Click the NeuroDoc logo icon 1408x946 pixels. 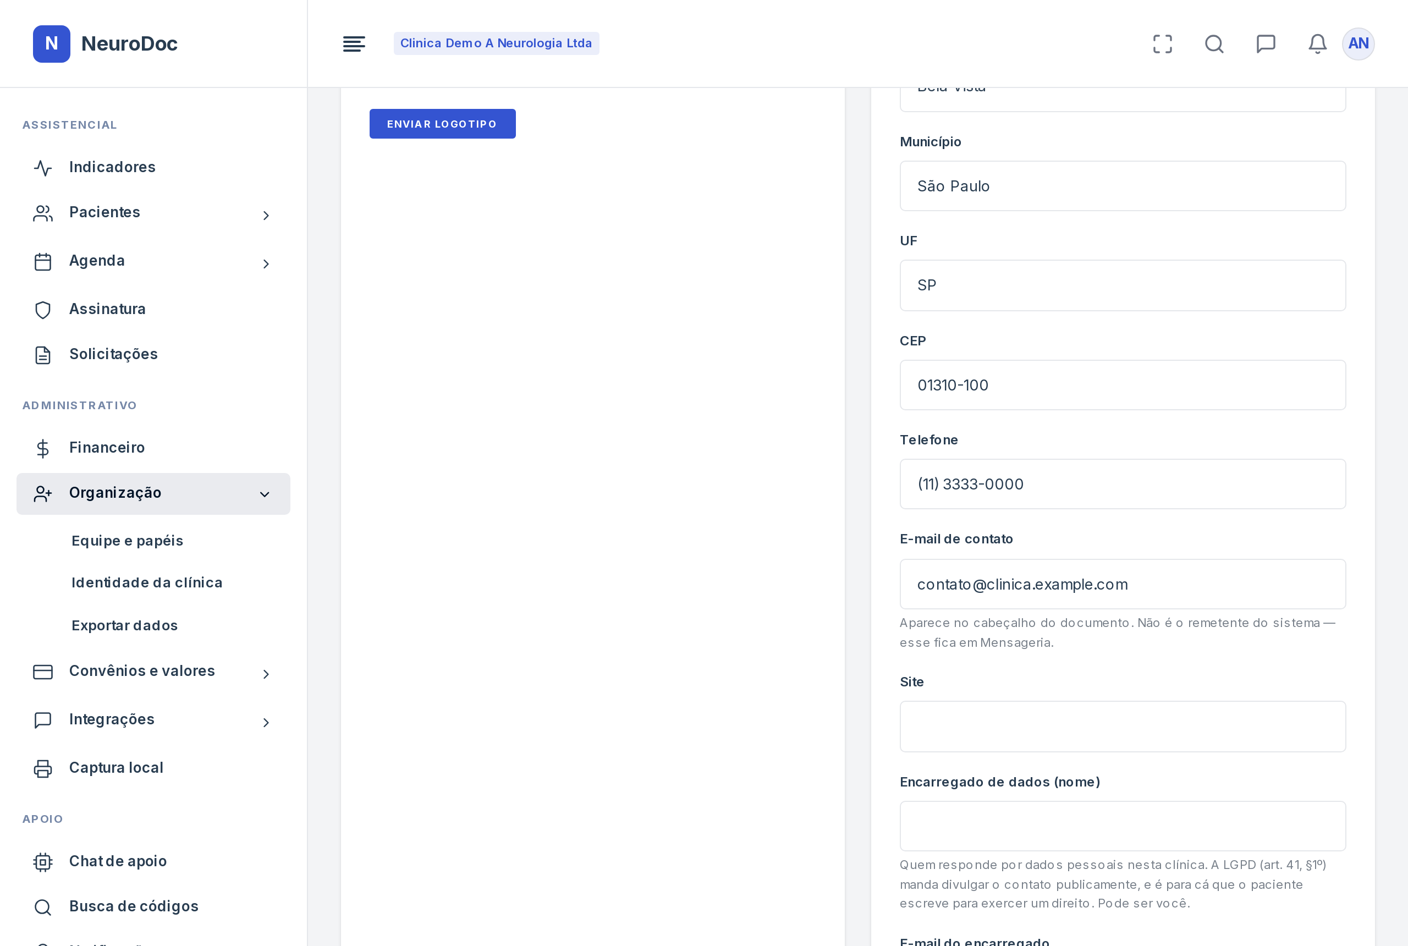coord(51,43)
